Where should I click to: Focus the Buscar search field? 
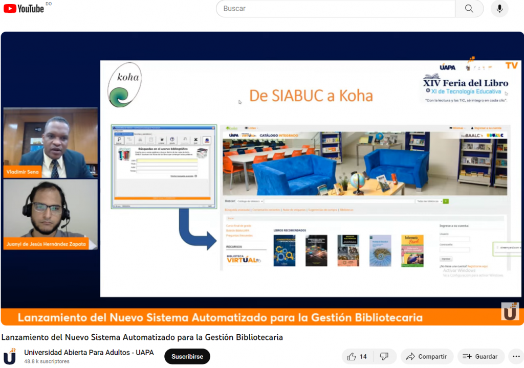[x=335, y=8]
